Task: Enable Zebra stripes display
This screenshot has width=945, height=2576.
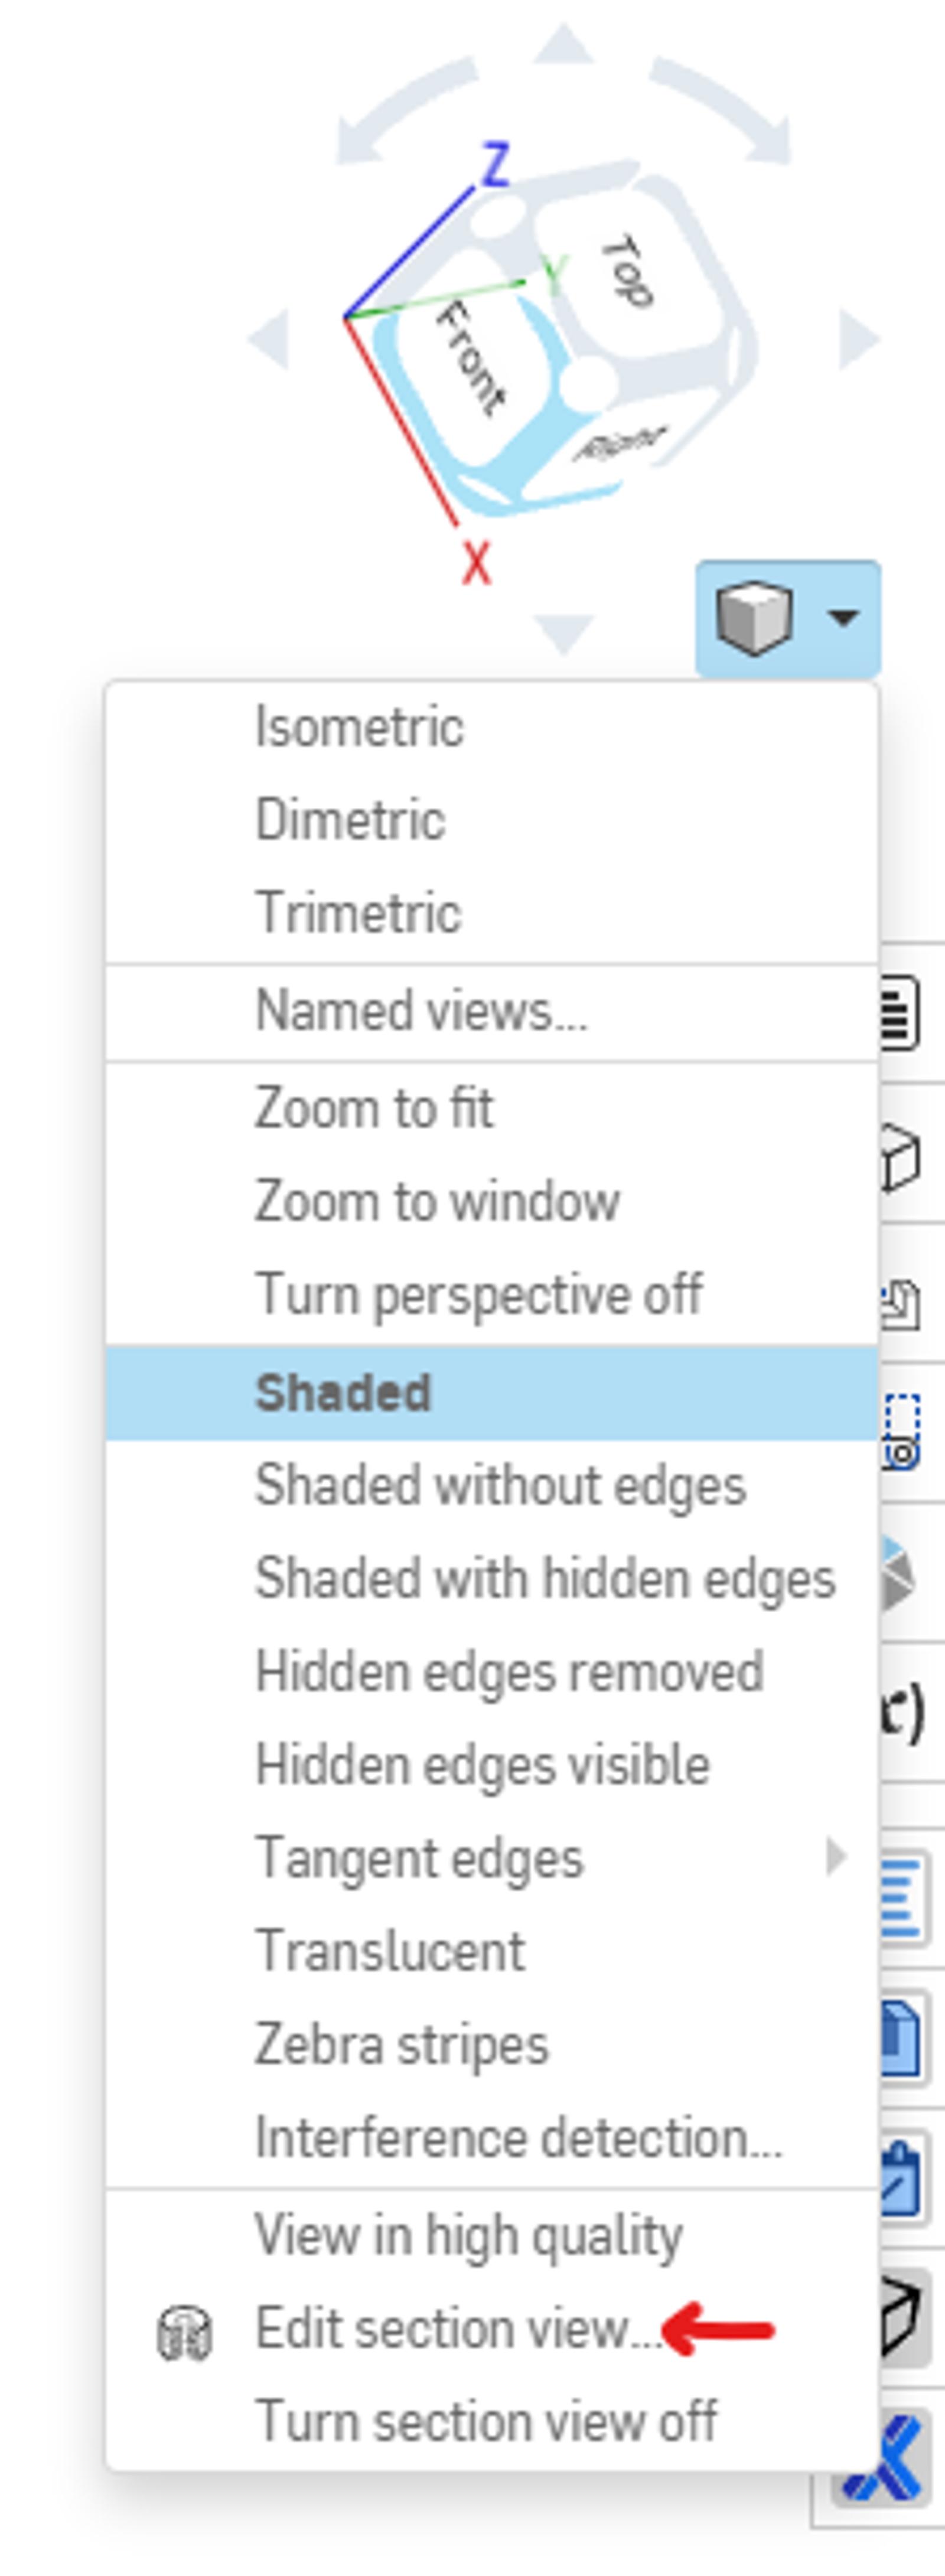Action: 402,2044
